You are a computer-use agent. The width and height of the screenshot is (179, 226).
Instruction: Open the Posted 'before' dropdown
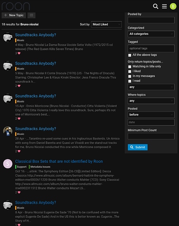(151, 115)
